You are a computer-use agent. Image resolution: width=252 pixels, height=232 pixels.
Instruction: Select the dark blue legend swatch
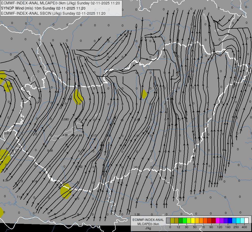click(x=230, y=220)
